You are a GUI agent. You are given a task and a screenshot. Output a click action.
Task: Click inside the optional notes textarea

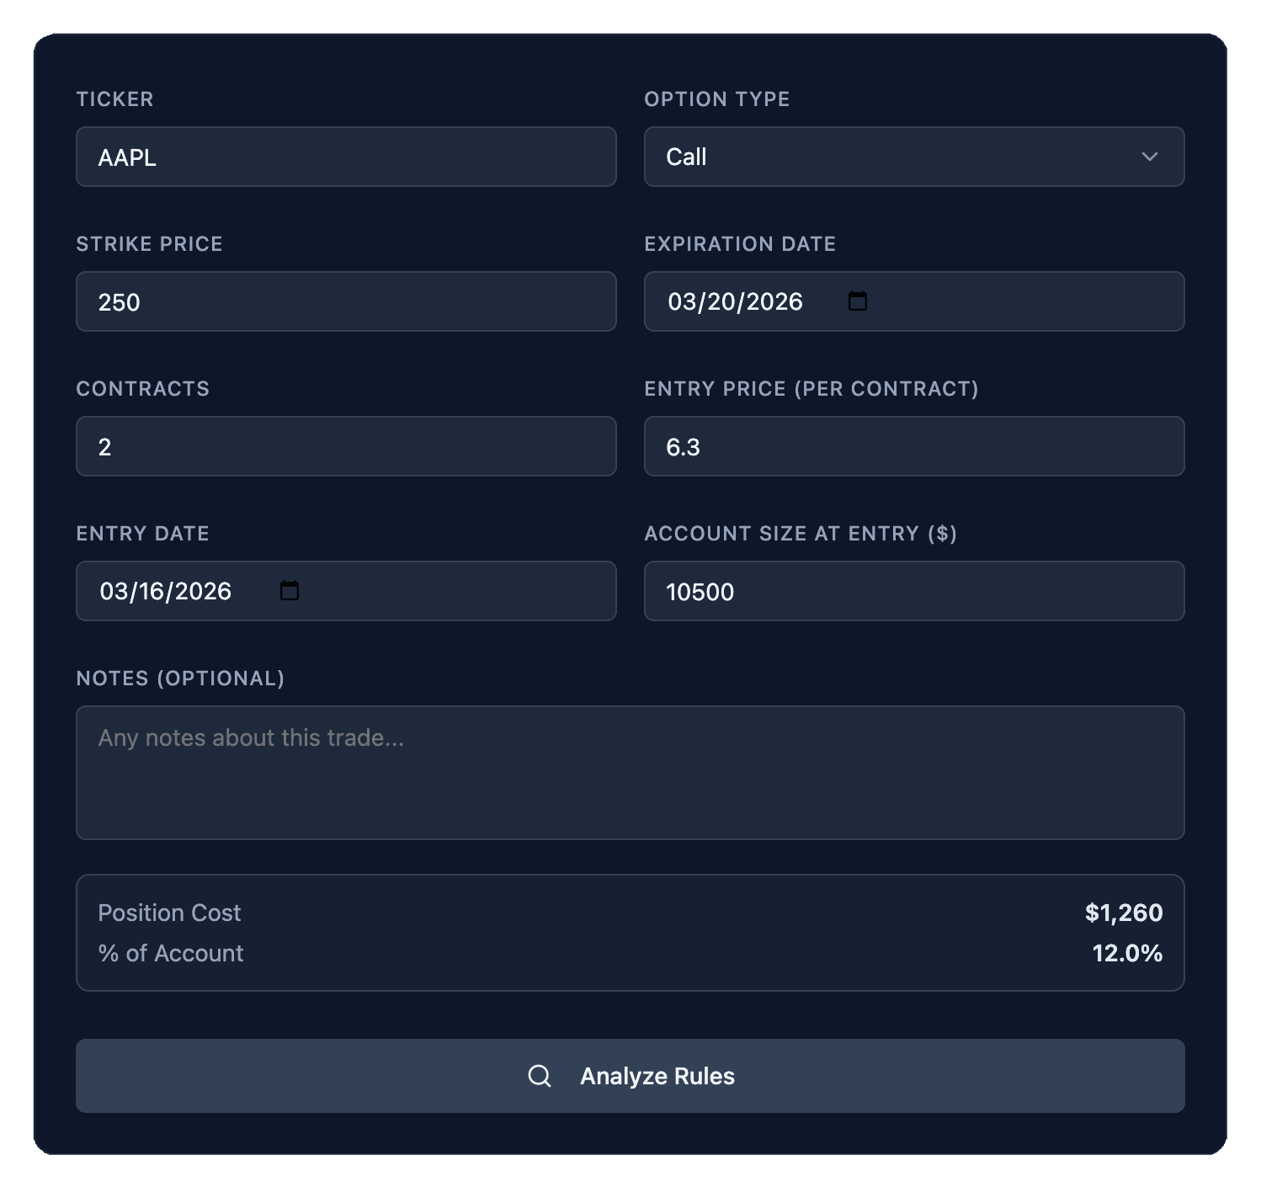[630, 772]
